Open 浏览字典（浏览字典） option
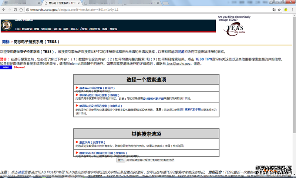The height and width of the screenshot is (178, 296). [x=92, y=143]
